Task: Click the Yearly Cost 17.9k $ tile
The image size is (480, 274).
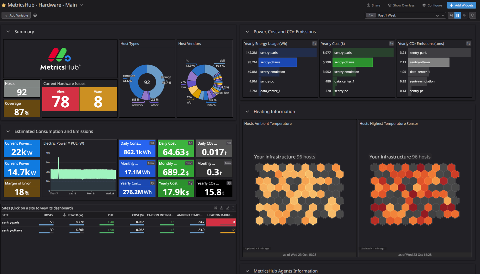Action: 176,188
